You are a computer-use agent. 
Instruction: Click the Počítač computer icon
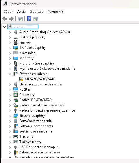point(16,89)
